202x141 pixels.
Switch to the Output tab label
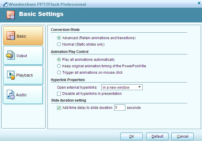pyautogui.click(x=22, y=56)
